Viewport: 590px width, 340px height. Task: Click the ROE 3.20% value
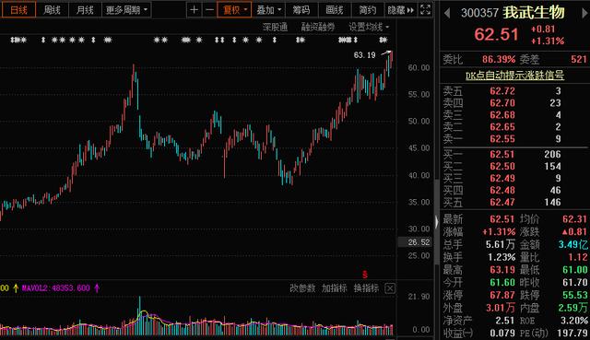pos(574,321)
